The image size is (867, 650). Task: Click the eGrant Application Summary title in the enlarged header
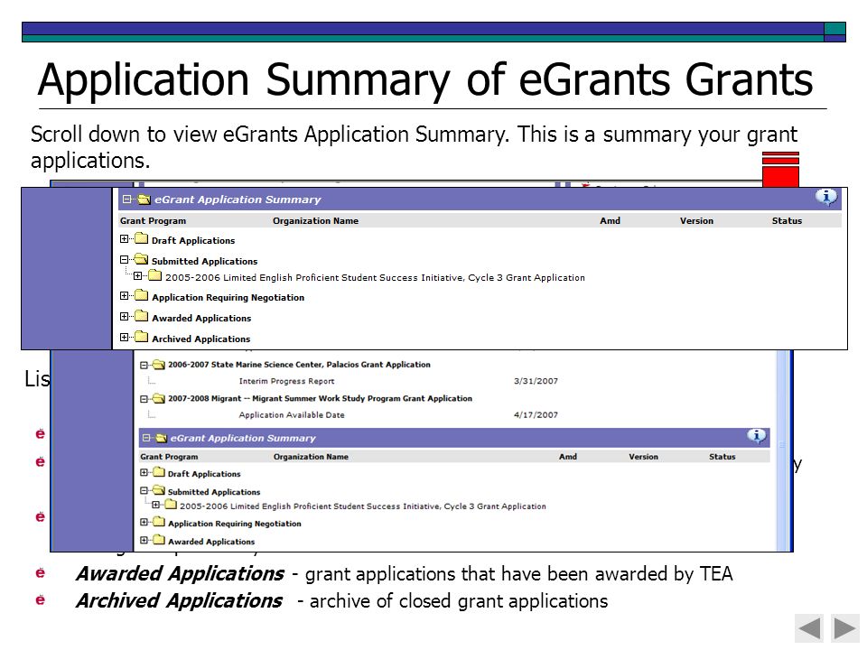[238, 200]
